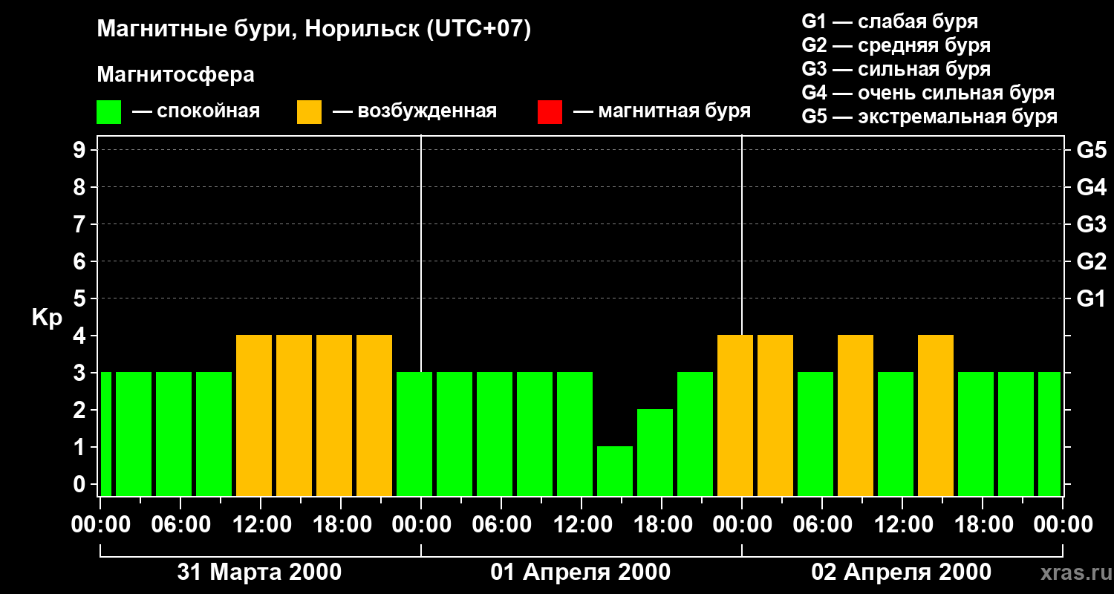Click the '18:00' label above 01 Апреля
Image resolution: width=1114 pixels, height=594 pixels.
[662, 525]
